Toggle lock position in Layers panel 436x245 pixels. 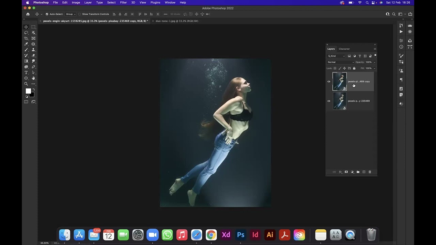[344, 68]
